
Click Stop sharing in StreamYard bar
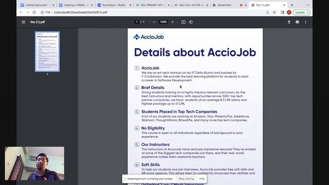pos(186,179)
